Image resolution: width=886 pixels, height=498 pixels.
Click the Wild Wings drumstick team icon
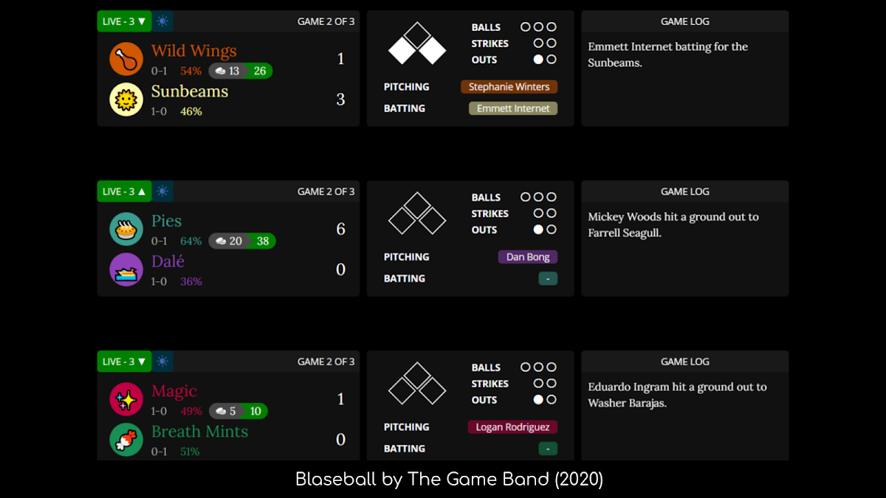click(x=126, y=59)
